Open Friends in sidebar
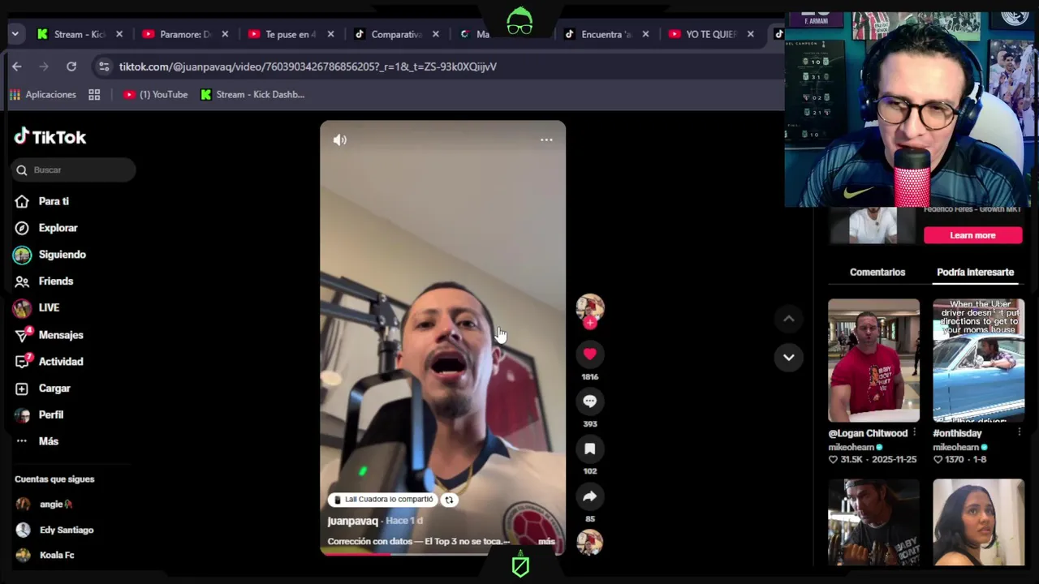 click(55, 281)
